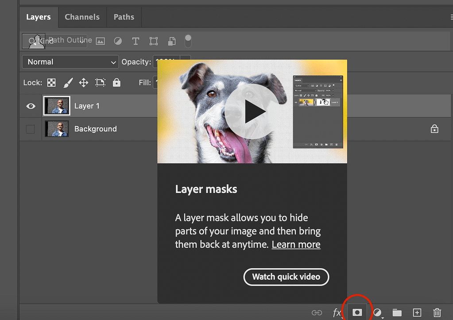Hide Layer 1 using eye icon
Image resolution: width=453 pixels, height=320 pixels.
click(x=31, y=106)
